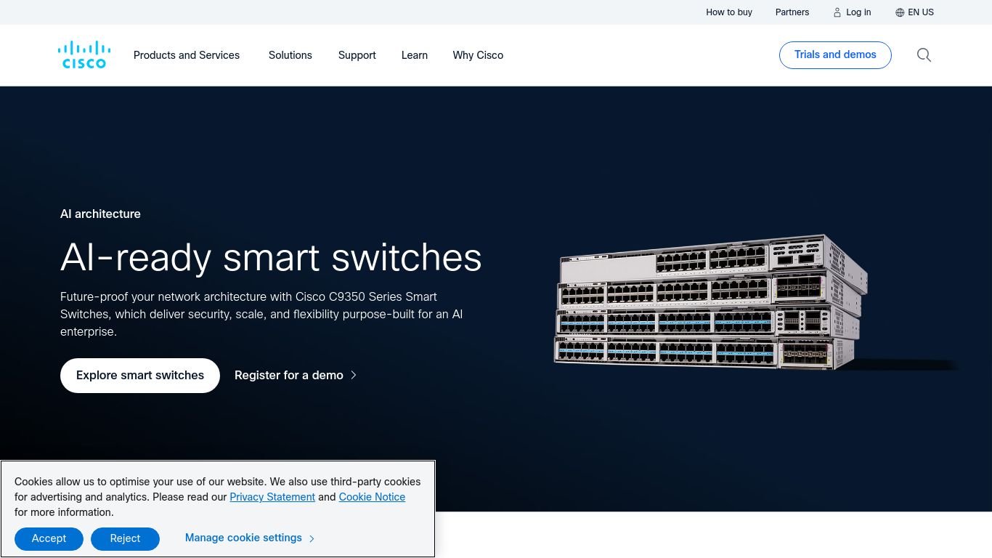Click Explore smart switches button
Image resolution: width=992 pixels, height=558 pixels.
tap(140, 376)
